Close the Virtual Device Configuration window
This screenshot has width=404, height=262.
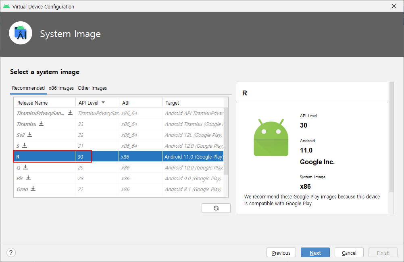pyautogui.click(x=394, y=6)
